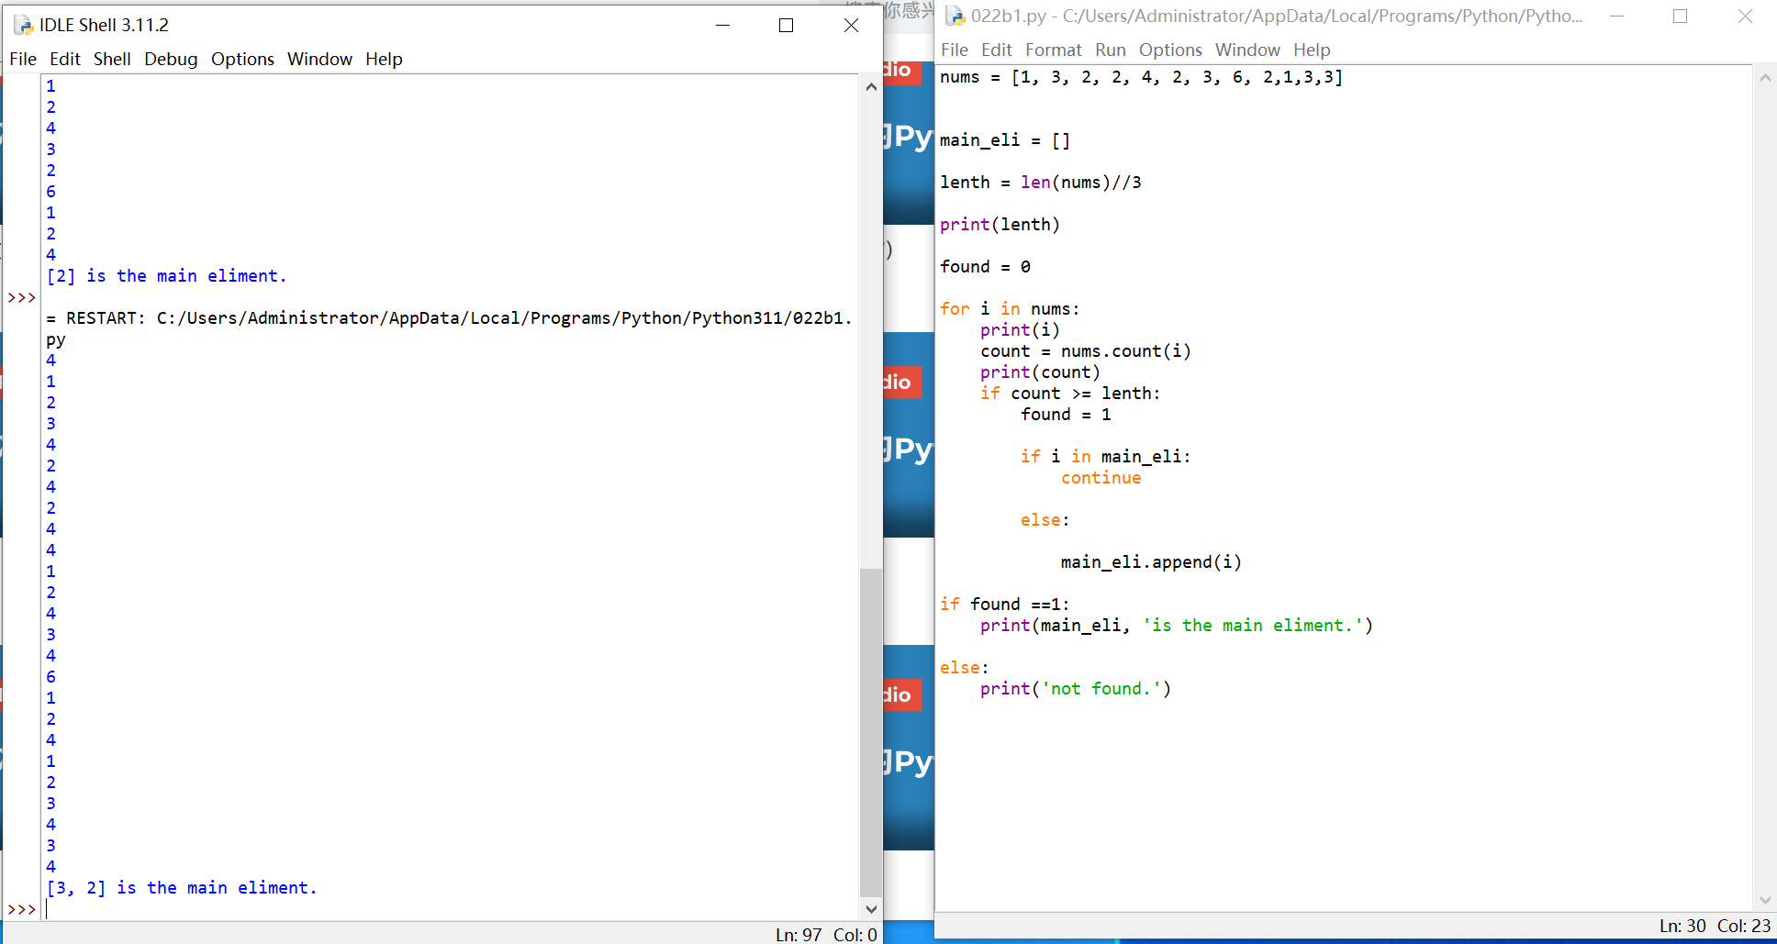Open Window menu in IDLE Shell
This screenshot has height=944, width=1777.
tap(319, 59)
